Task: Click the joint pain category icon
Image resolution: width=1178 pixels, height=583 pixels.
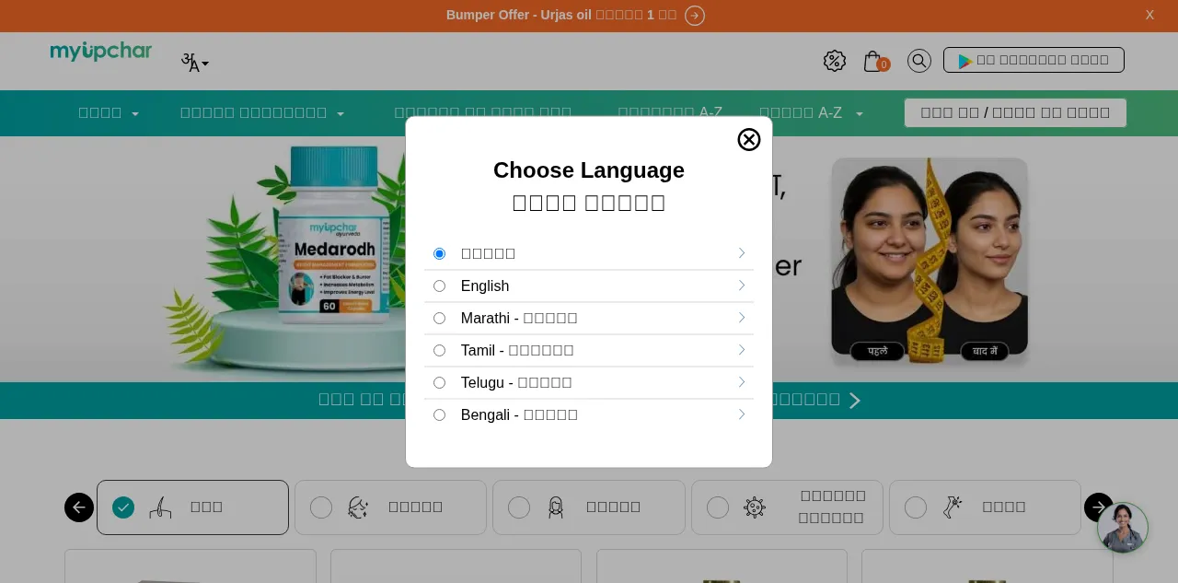Action: tap(953, 507)
